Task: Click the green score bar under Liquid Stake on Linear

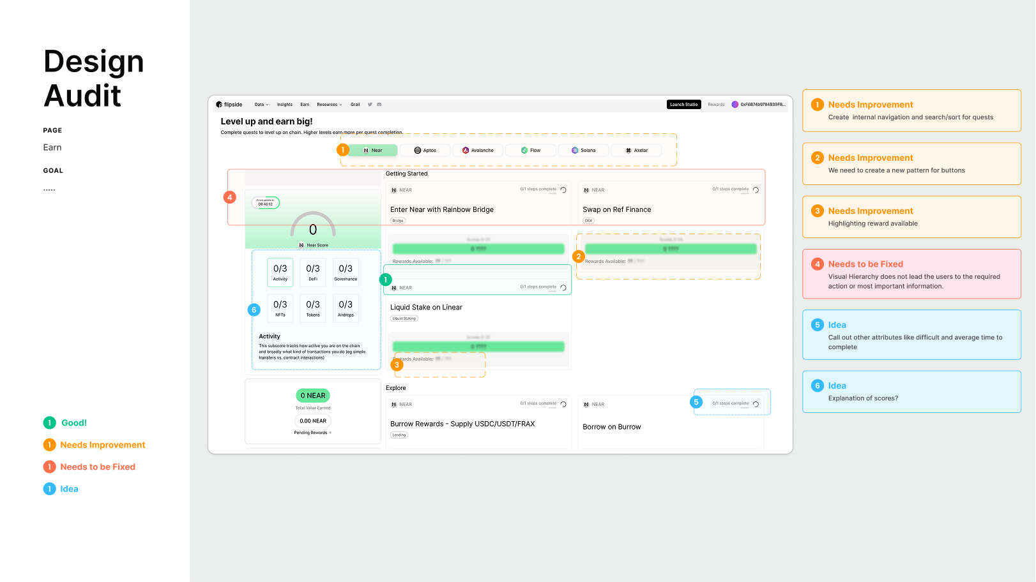Action: (x=478, y=347)
